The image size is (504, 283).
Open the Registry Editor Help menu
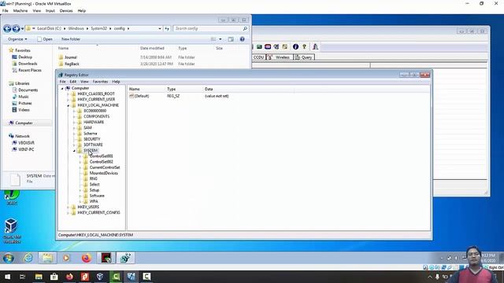pyautogui.click(x=116, y=82)
